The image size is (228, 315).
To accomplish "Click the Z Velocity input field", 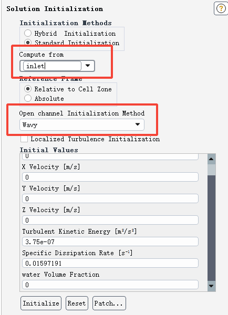I will click(110, 220).
